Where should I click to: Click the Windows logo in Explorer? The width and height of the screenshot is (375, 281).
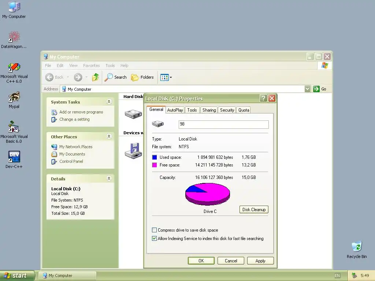pyautogui.click(x=324, y=65)
